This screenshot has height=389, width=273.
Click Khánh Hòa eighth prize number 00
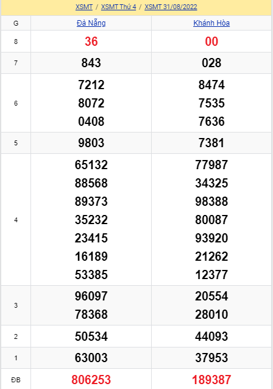pyautogui.click(x=211, y=42)
